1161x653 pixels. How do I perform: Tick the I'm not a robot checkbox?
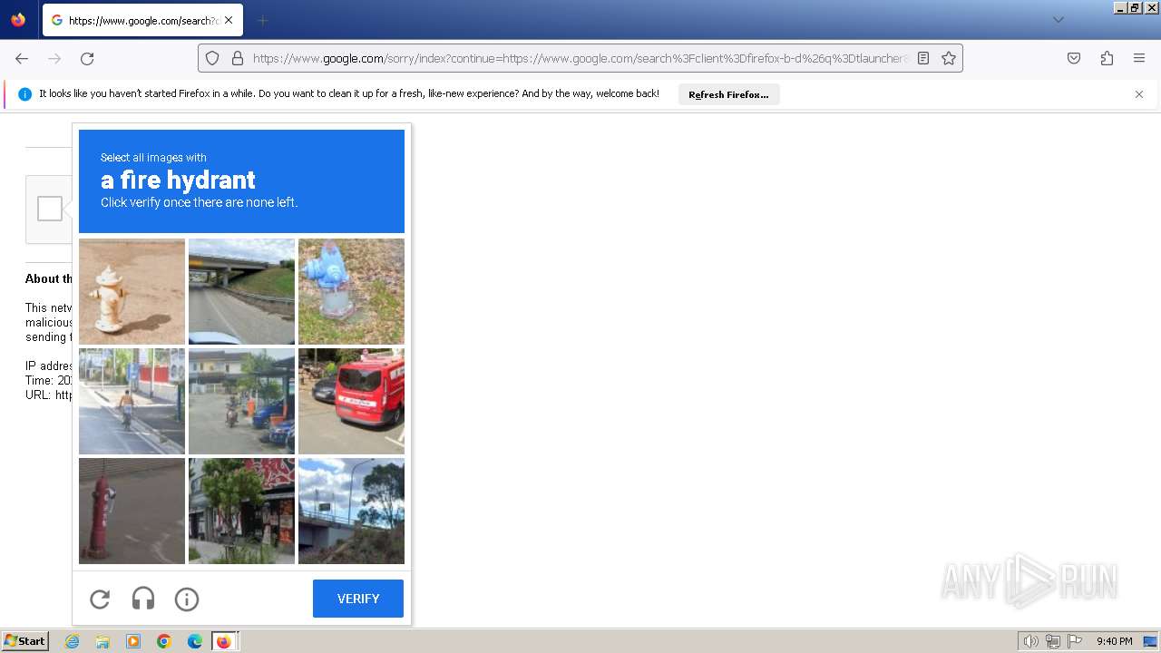click(50, 209)
